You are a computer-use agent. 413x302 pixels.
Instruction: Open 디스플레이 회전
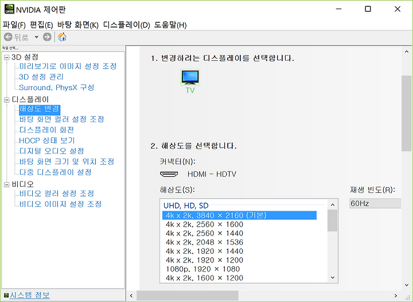tap(46, 130)
